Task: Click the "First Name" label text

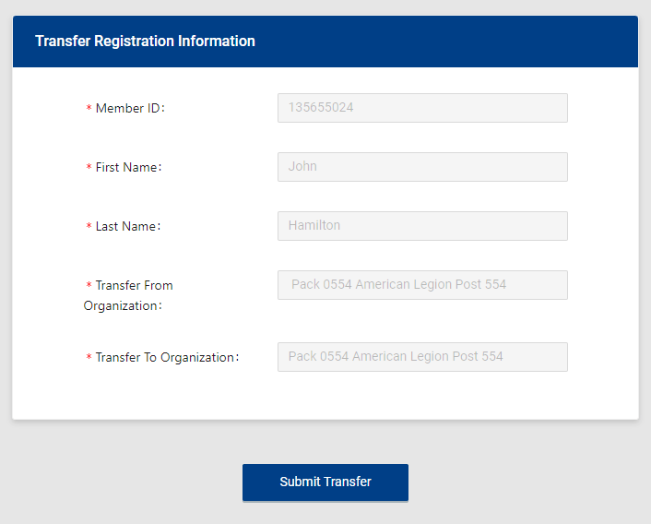Action: (x=128, y=168)
